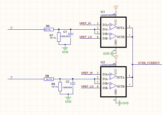Screen dimensions: 162x115
Task: Select resistor R8 symbol
Action: pyautogui.click(x=49, y=79)
